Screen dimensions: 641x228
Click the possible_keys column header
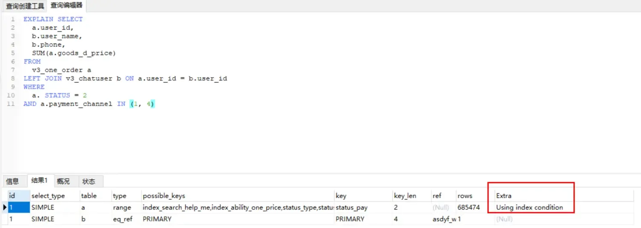tap(164, 196)
